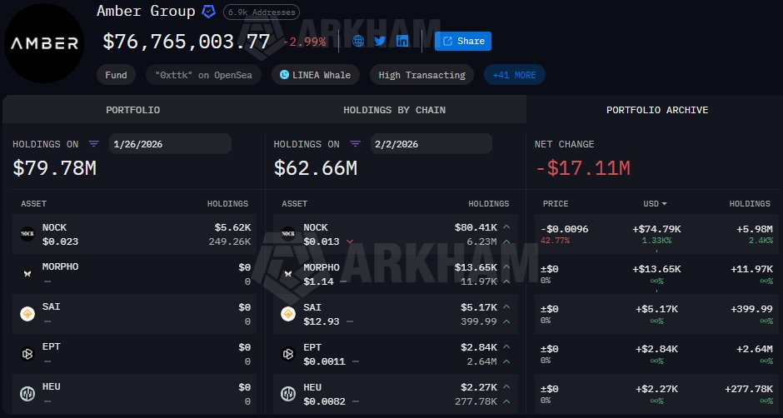Edit the 1/26/2026 date field
The width and height of the screenshot is (783, 418).
click(170, 144)
